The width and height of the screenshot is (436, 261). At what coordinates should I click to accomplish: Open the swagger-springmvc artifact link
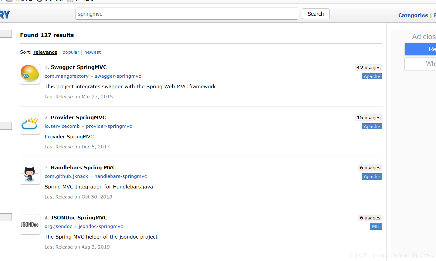(x=118, y=76)
